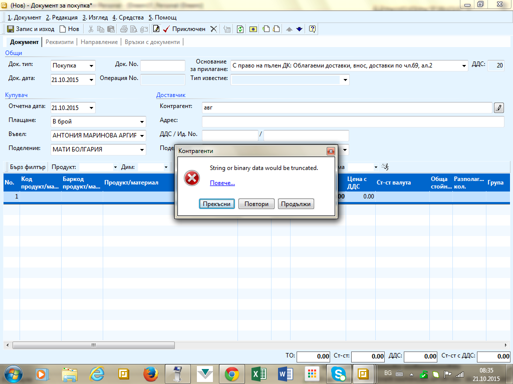Viewport: 513px width, 384px height.
Task: Expand the Док. дата date picker
Action: tap(91, 80)
